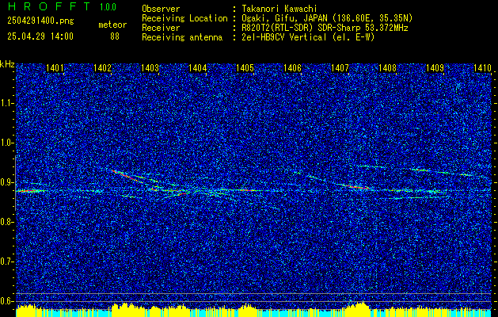This screenshot has width=498, height=317.
Task: Click the 1410 time marker
Action: click(482, 67)
